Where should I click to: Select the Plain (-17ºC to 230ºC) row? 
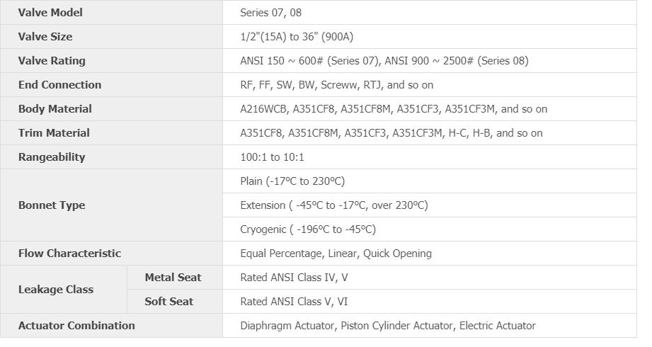[x=293, y=181]
